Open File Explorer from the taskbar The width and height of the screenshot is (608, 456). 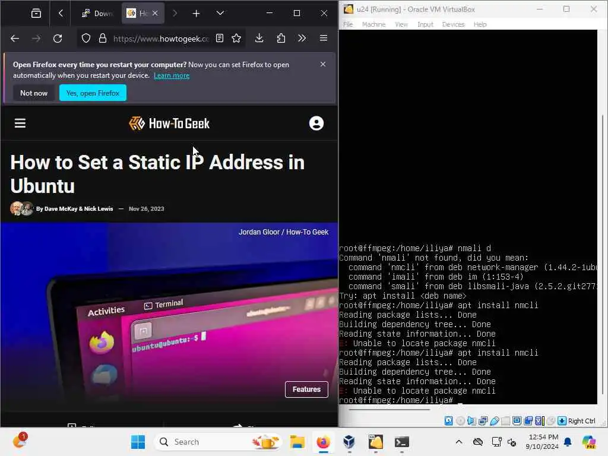[297, 442]
